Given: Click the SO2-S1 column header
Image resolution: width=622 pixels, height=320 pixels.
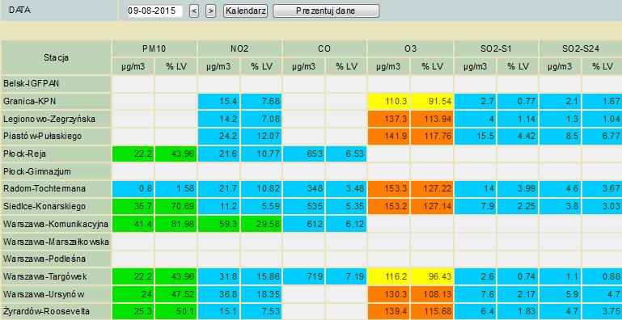Looking at the screenshot, I should (496, 48).
